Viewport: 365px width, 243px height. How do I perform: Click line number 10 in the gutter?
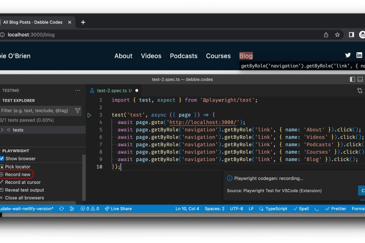pyautogui.click(x=99, y=167)
